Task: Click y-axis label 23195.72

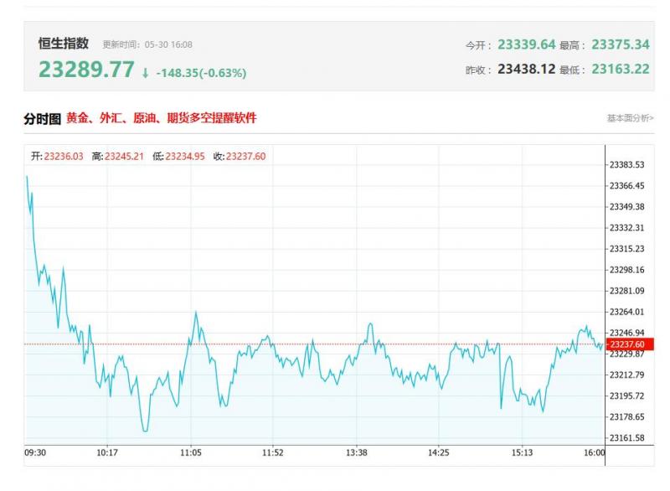Action: coord(626,395)
